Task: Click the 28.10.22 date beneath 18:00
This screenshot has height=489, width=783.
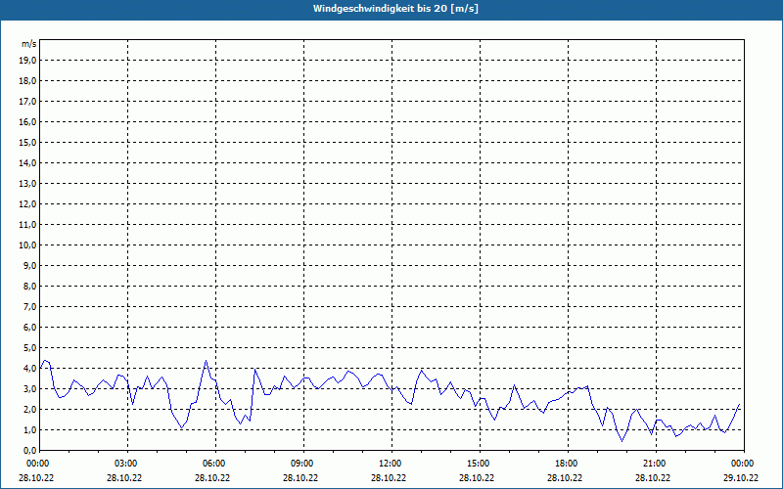Action: [565, 477]
